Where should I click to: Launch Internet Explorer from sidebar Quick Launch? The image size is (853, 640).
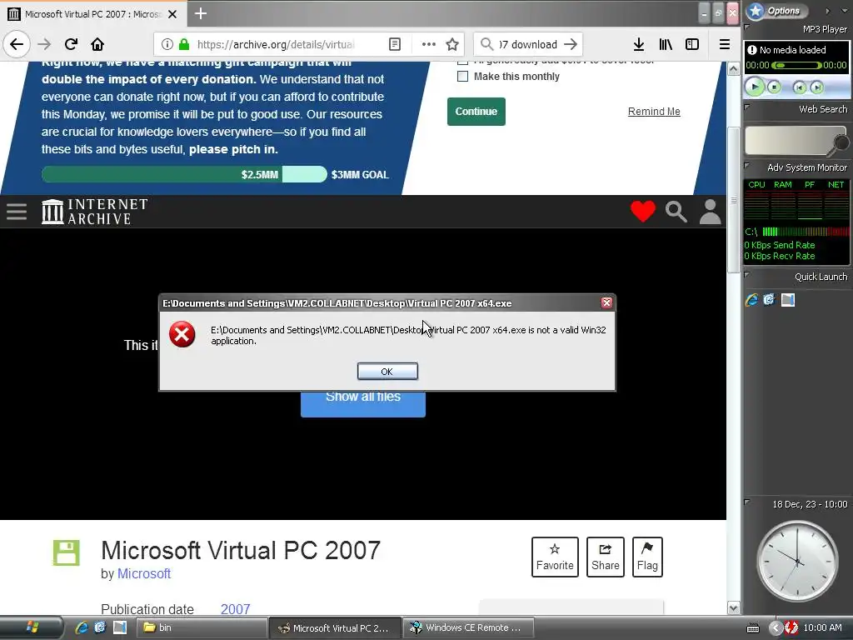click(752, 300)
